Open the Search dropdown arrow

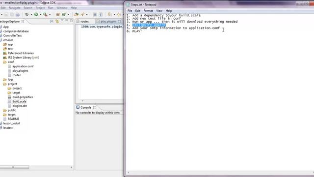coord(87,14)
